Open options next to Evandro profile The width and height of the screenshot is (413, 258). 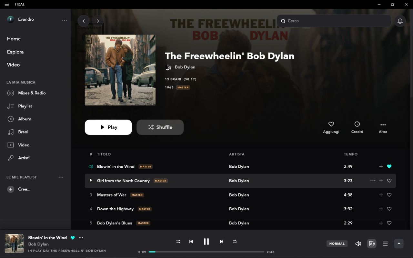(65, 20)
